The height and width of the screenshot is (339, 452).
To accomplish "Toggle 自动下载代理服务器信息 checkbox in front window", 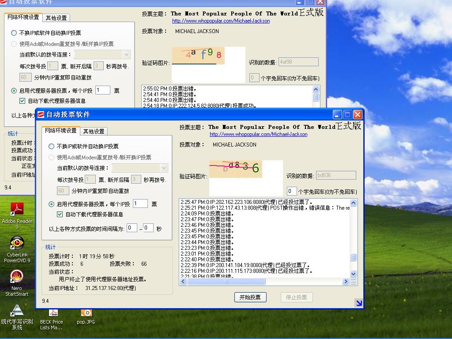I will coord(60,214).
